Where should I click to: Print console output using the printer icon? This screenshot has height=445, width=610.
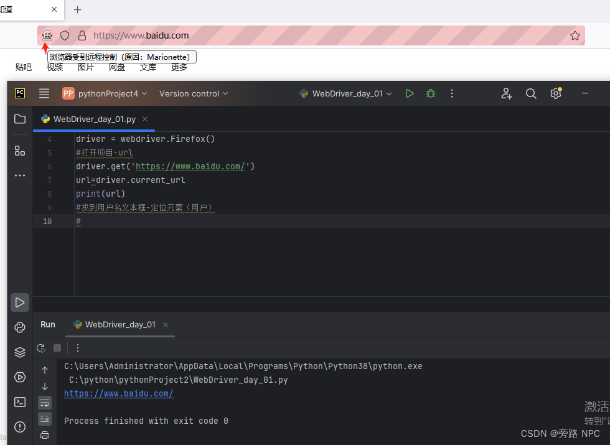[44, 435]
